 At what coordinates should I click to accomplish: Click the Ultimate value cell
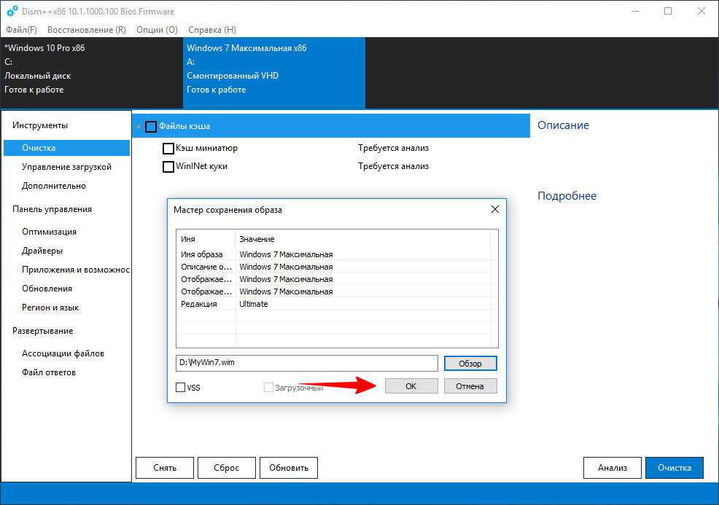pyautogui.click(x=254, y=304)
